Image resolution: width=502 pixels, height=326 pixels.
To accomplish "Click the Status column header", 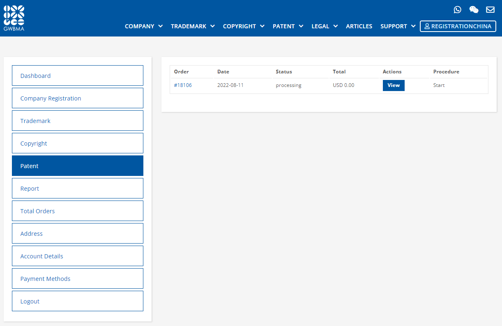I will (284, 72).
